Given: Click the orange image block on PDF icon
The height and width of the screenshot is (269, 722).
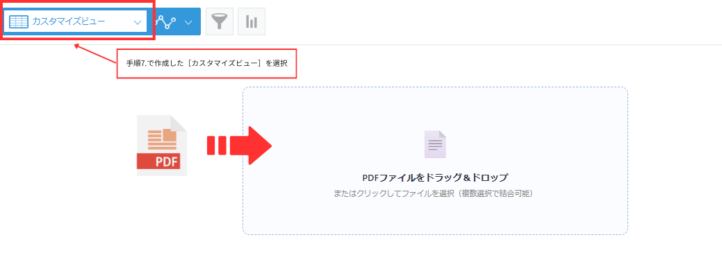Looking at the screenshot, I should pos(170,135).
